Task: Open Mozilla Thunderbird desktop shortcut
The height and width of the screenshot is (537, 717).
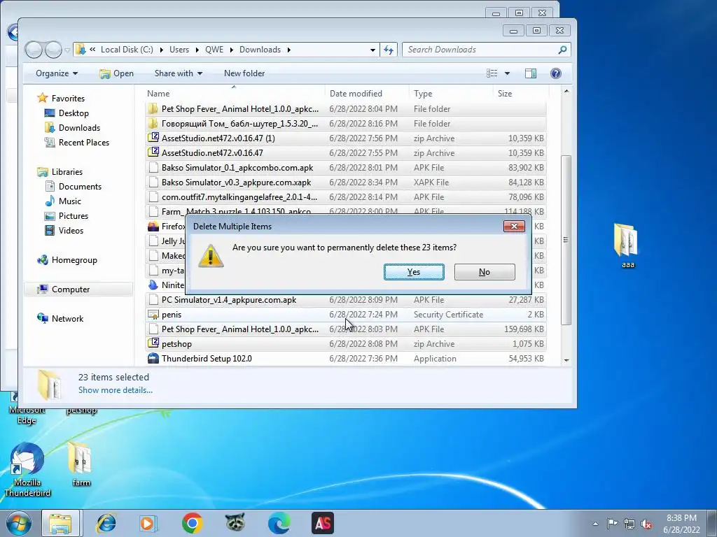Action: 27,469
